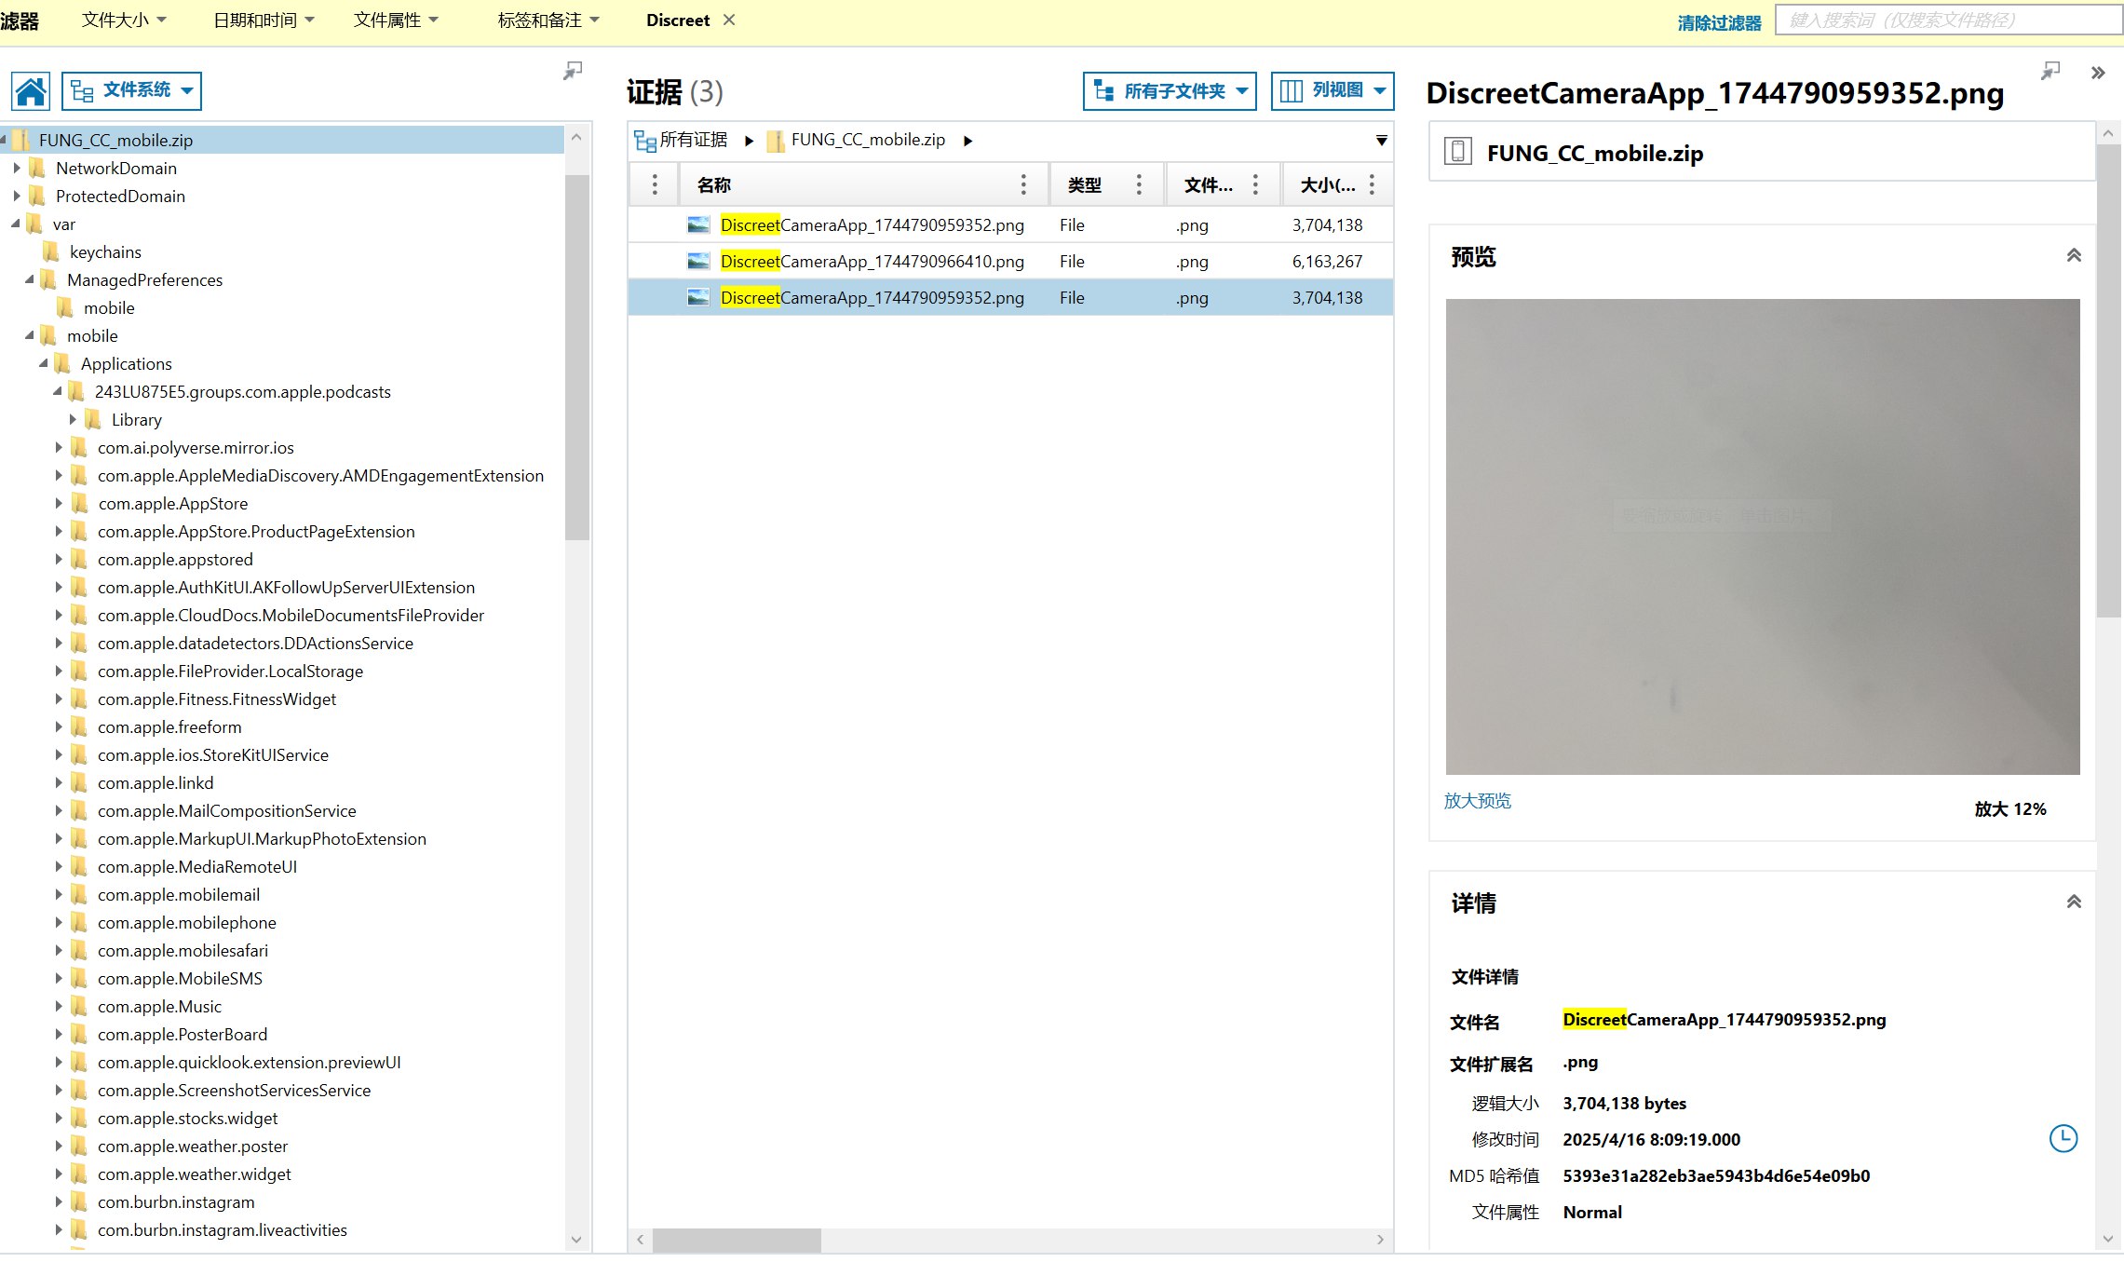Collapse the 预览 section
Viewport: 2124px width, 1262px height.
2073,256
